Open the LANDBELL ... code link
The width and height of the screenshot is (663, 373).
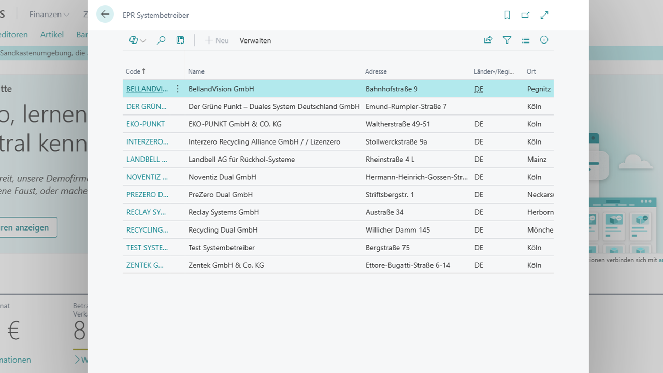(x=147, y=159)
